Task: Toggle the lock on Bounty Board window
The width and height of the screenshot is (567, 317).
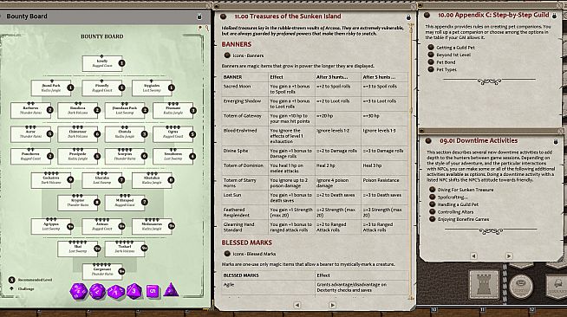Action: tap(199, 16)
